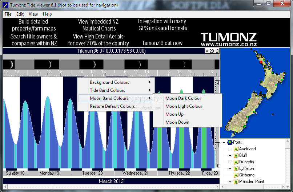Open the www.tumonz.co.nz banner link
This screenshot has width=293, height=192.
229,44
